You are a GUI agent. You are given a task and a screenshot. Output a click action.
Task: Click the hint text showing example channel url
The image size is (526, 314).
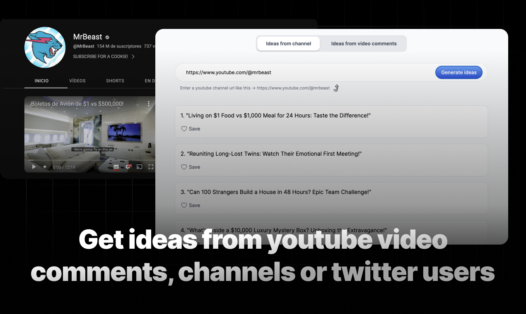click(x=255, y=88)
